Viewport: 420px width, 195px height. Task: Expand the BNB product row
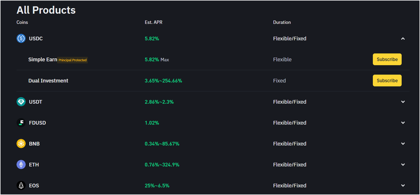click(403, 144)
